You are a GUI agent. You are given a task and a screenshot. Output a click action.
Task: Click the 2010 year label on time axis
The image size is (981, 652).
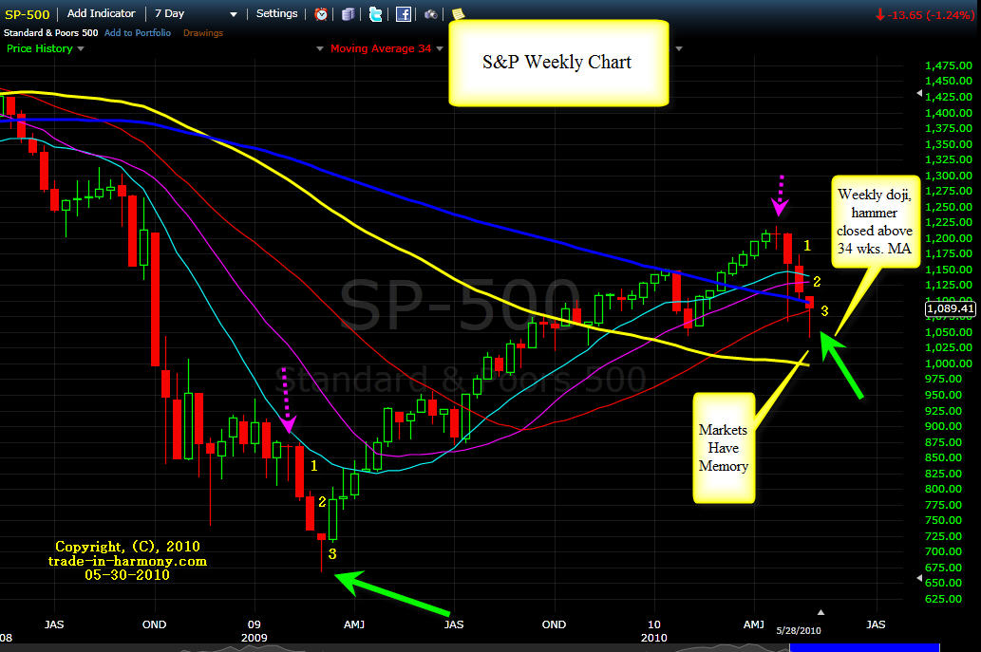[653, 638]
